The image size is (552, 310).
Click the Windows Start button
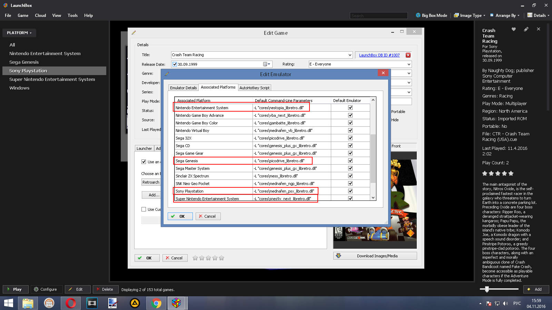pyautogui.click(x=9, y=303)
